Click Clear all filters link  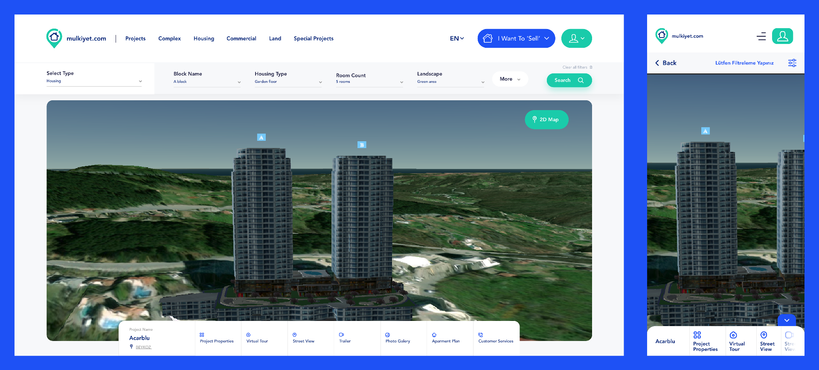pos(577,67)
